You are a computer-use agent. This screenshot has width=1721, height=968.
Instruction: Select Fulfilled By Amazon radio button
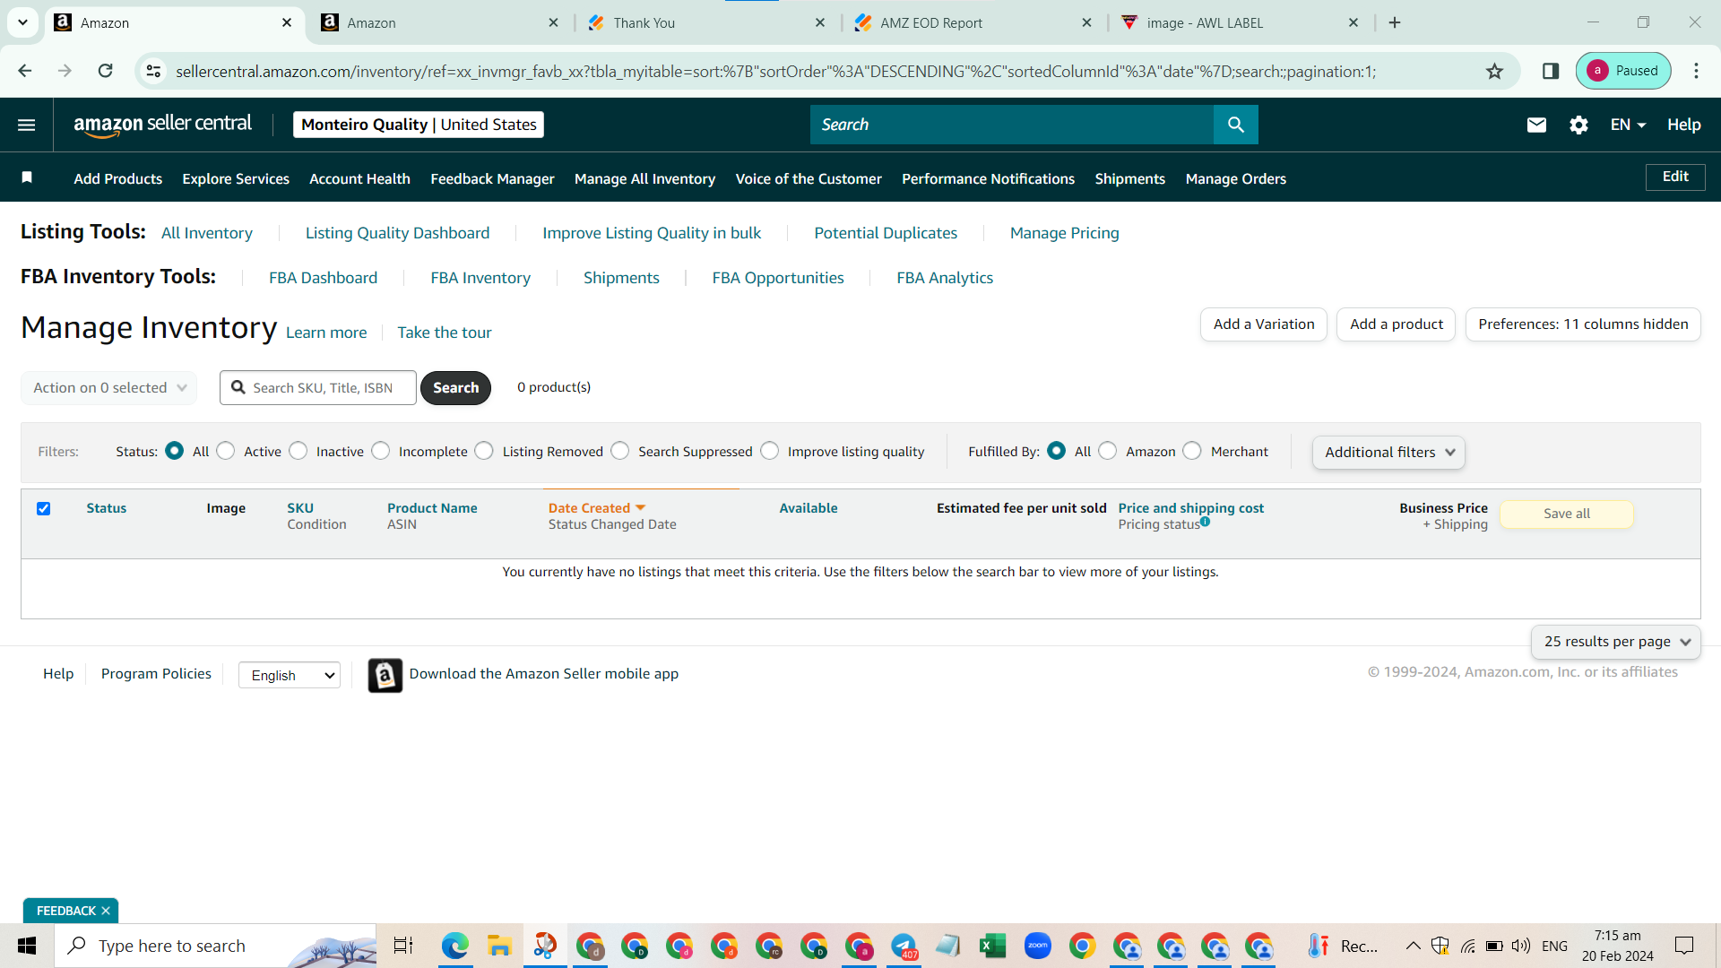[1108, 451]
